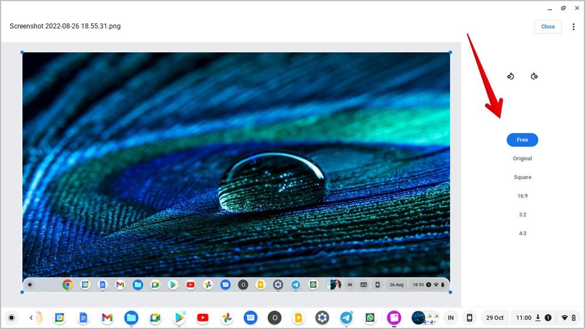Click the Close button to exit cropping
The image size is (585, 329).
point(548,27)
